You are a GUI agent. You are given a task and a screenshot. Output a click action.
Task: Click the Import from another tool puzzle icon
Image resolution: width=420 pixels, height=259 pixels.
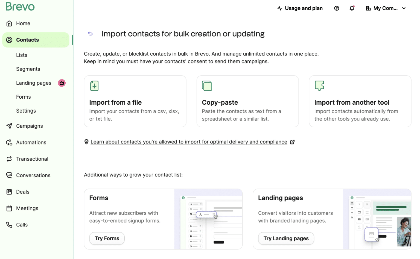(x=319, y=86)
